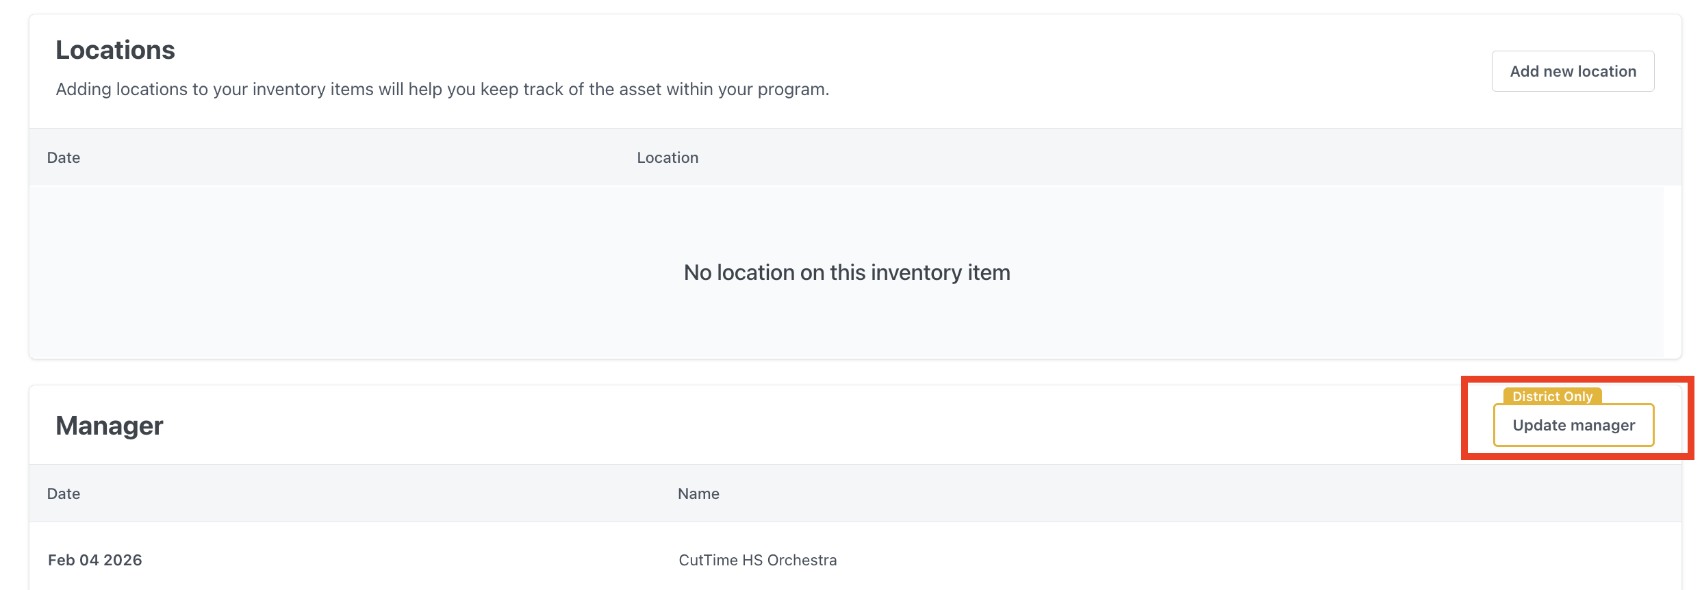Click the Manager section heading
This screenshot has height=590, width=1702.
pyautogui.click(x=110, y=426)
